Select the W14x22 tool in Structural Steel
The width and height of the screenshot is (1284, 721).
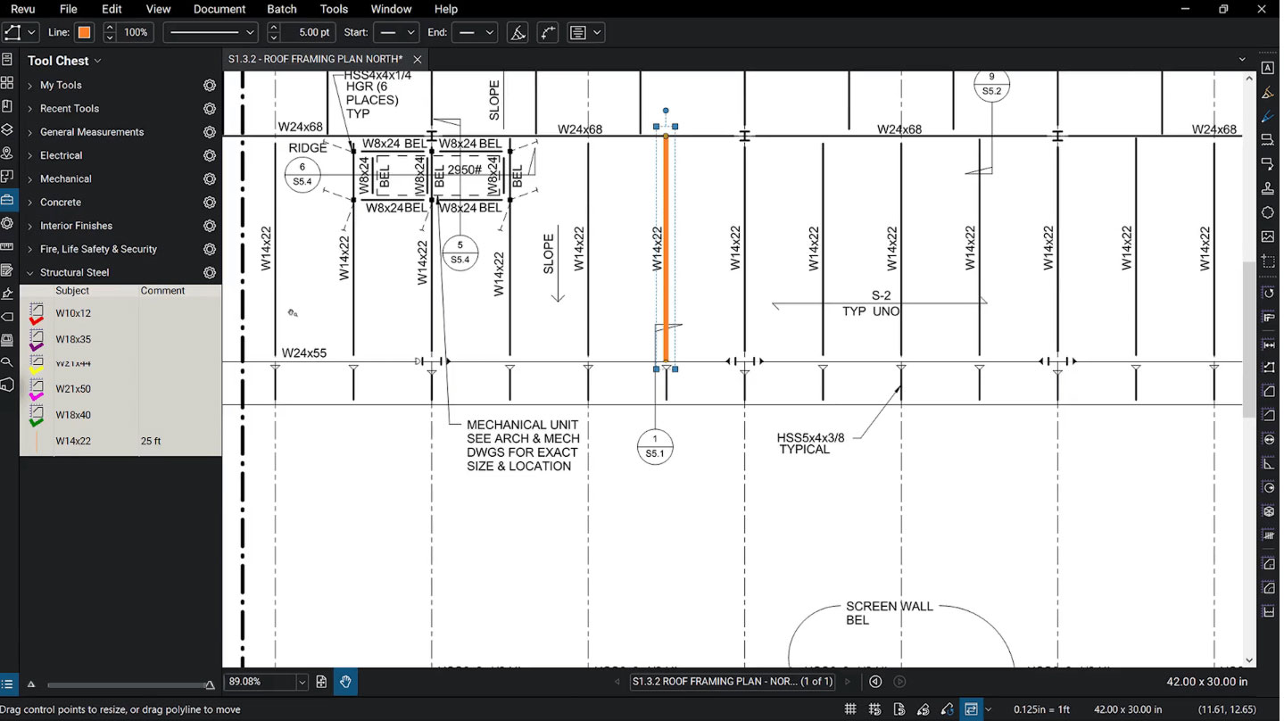pos(120,441)
